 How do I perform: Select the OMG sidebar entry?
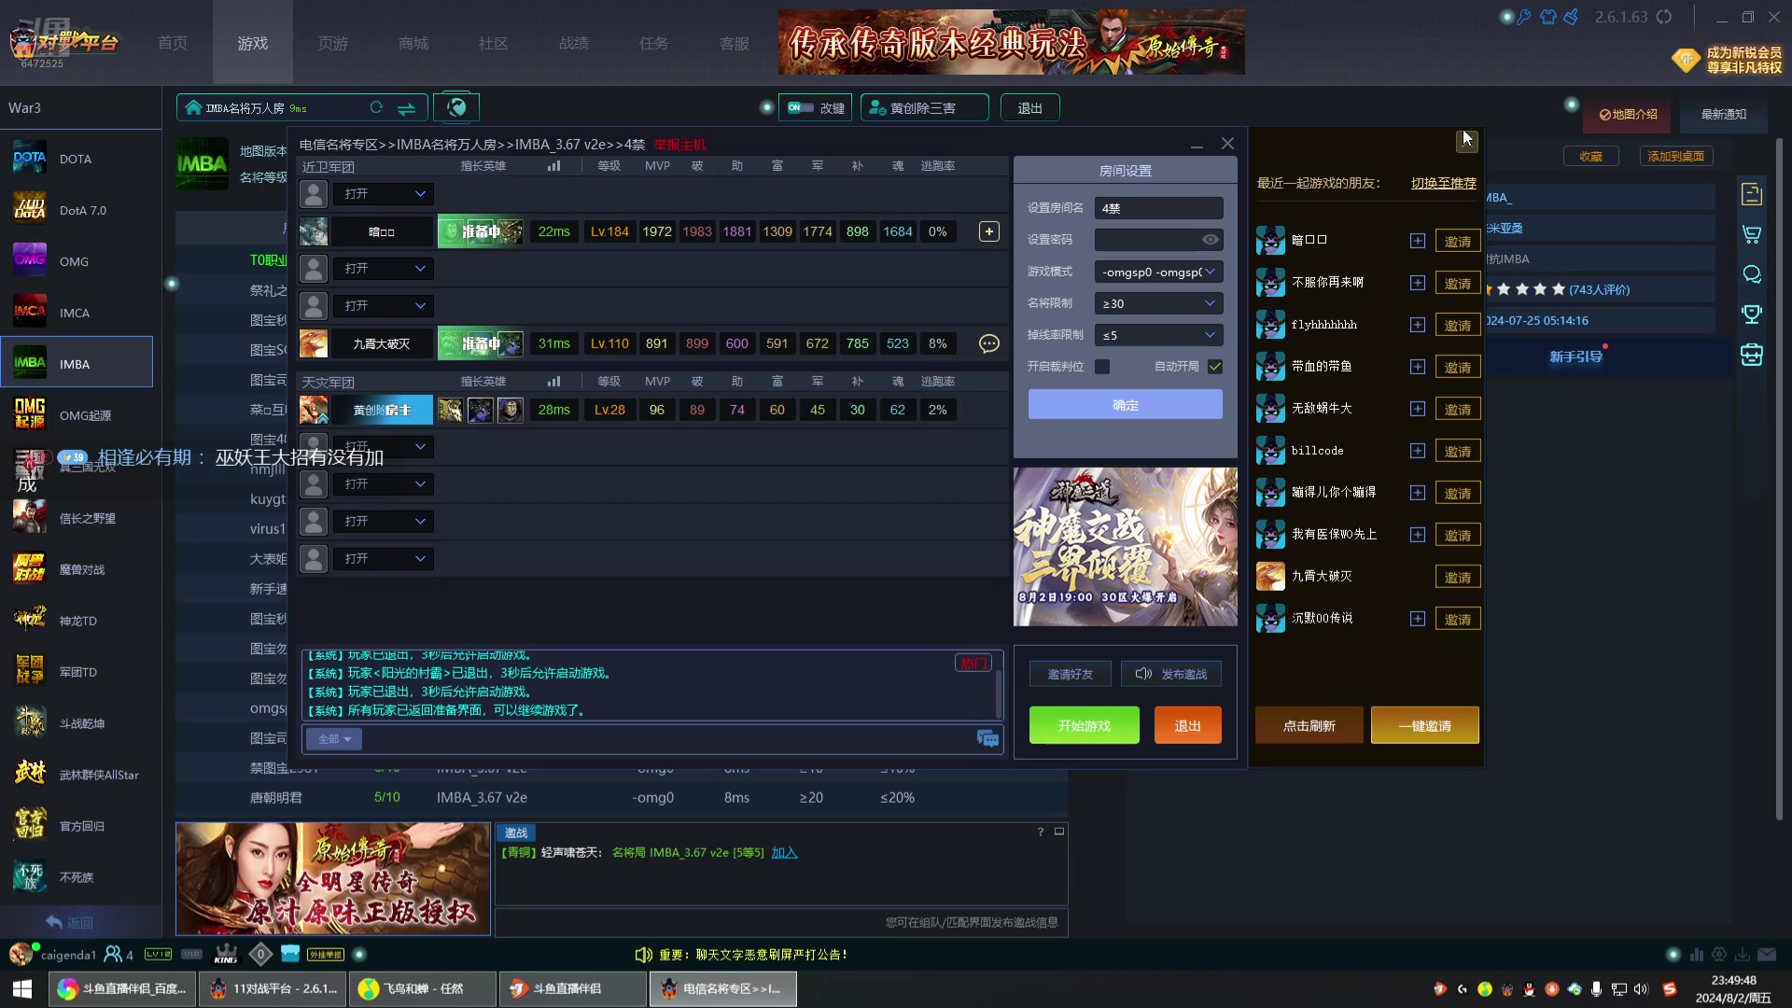77,261
